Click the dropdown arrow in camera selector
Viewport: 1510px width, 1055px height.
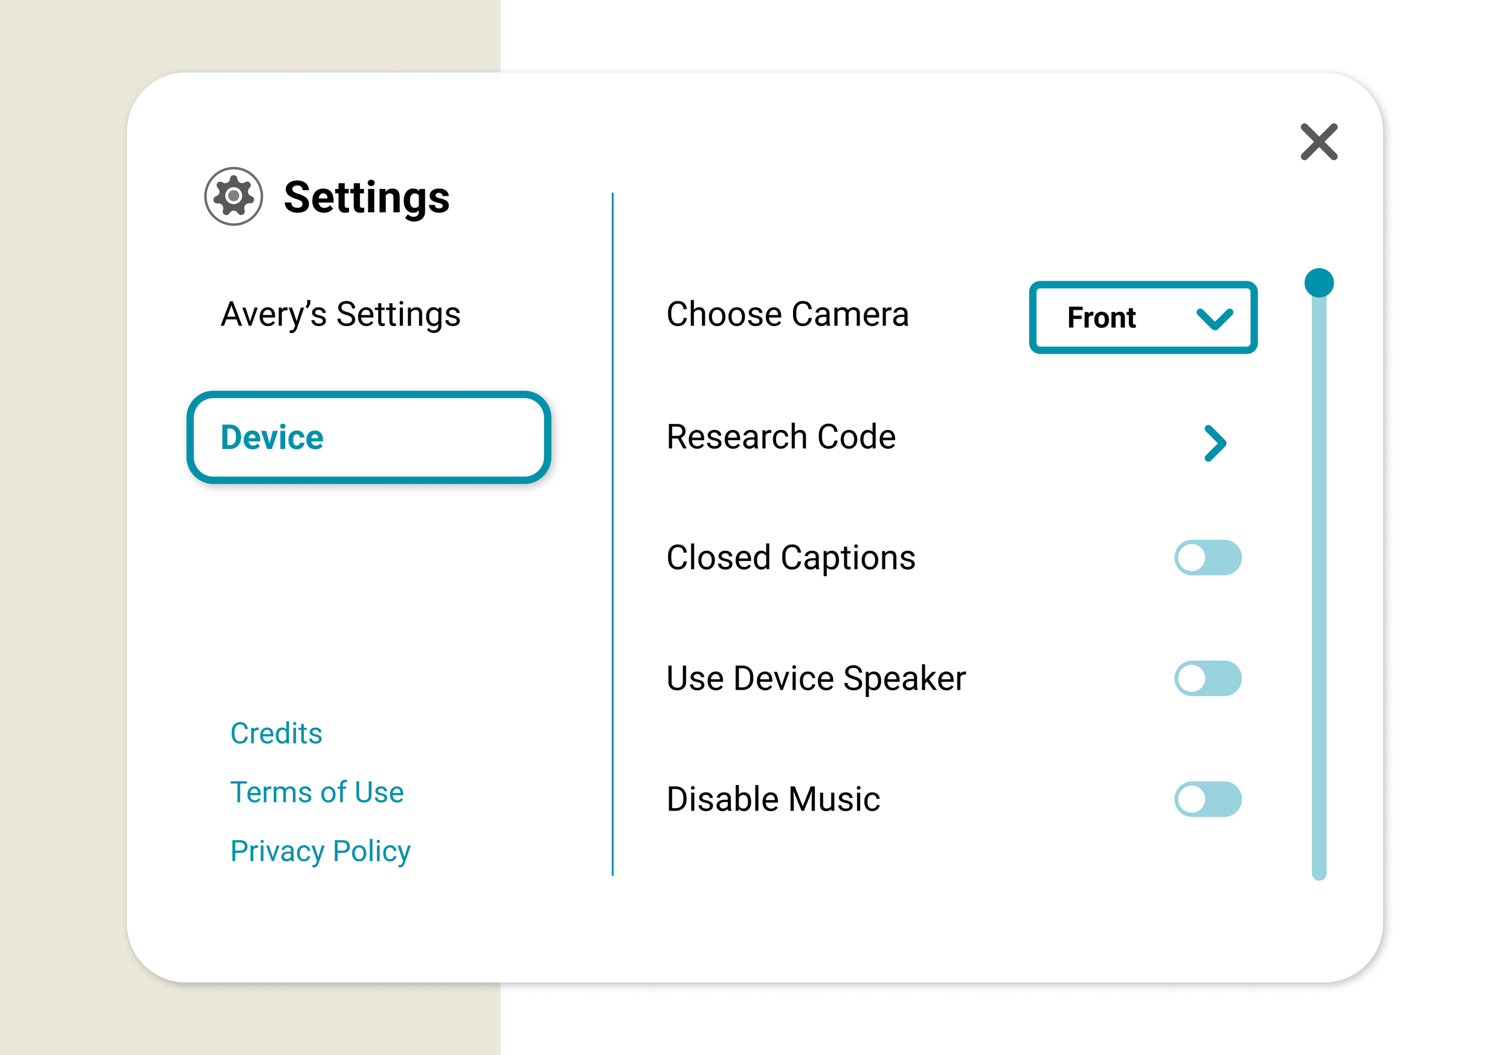[1214, 319]
